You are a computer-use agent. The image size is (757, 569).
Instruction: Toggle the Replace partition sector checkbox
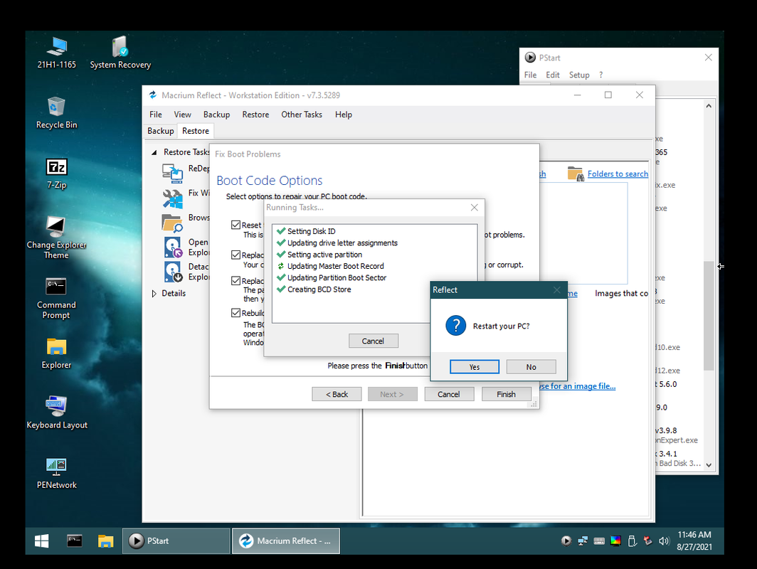pos(235,280)
